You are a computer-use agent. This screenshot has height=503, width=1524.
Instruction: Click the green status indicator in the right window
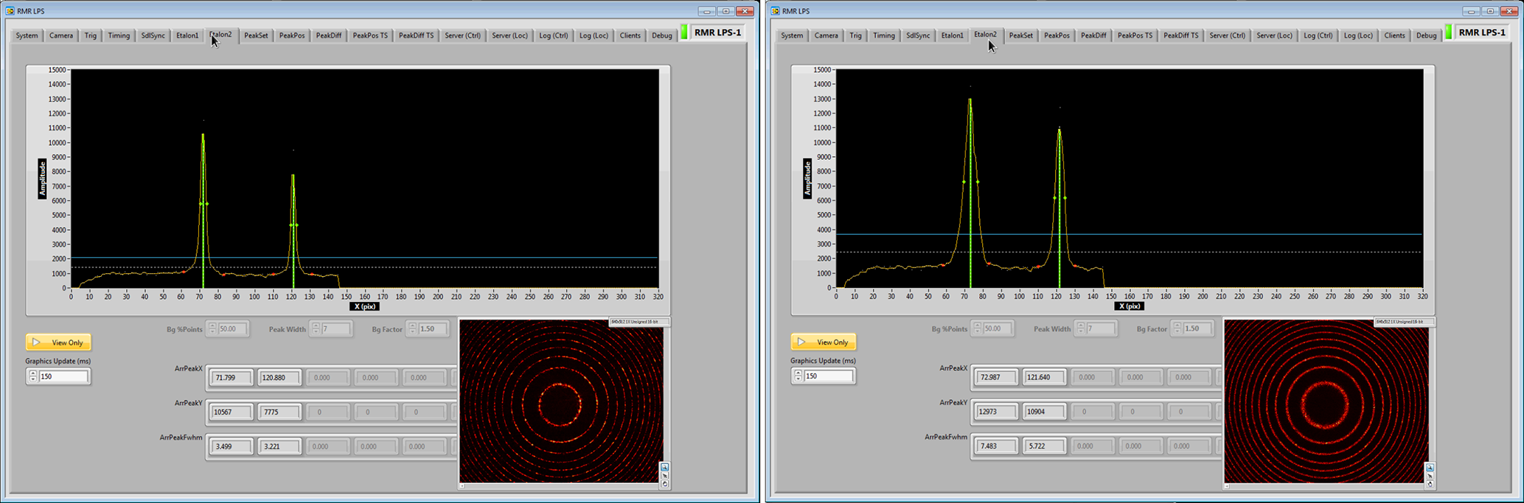pos(1448,32)
